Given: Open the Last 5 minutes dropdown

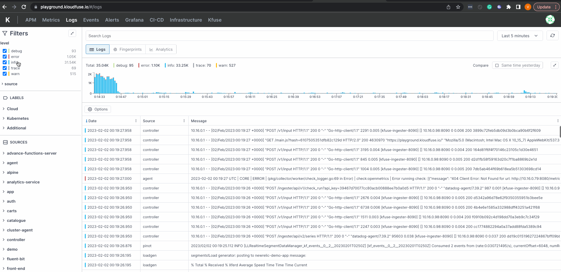Looking at the screenshot, I should tap(519, 36).
